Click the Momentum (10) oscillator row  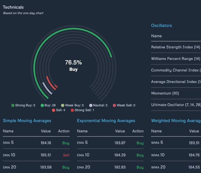pyautogui.click(x=165, y=93)
